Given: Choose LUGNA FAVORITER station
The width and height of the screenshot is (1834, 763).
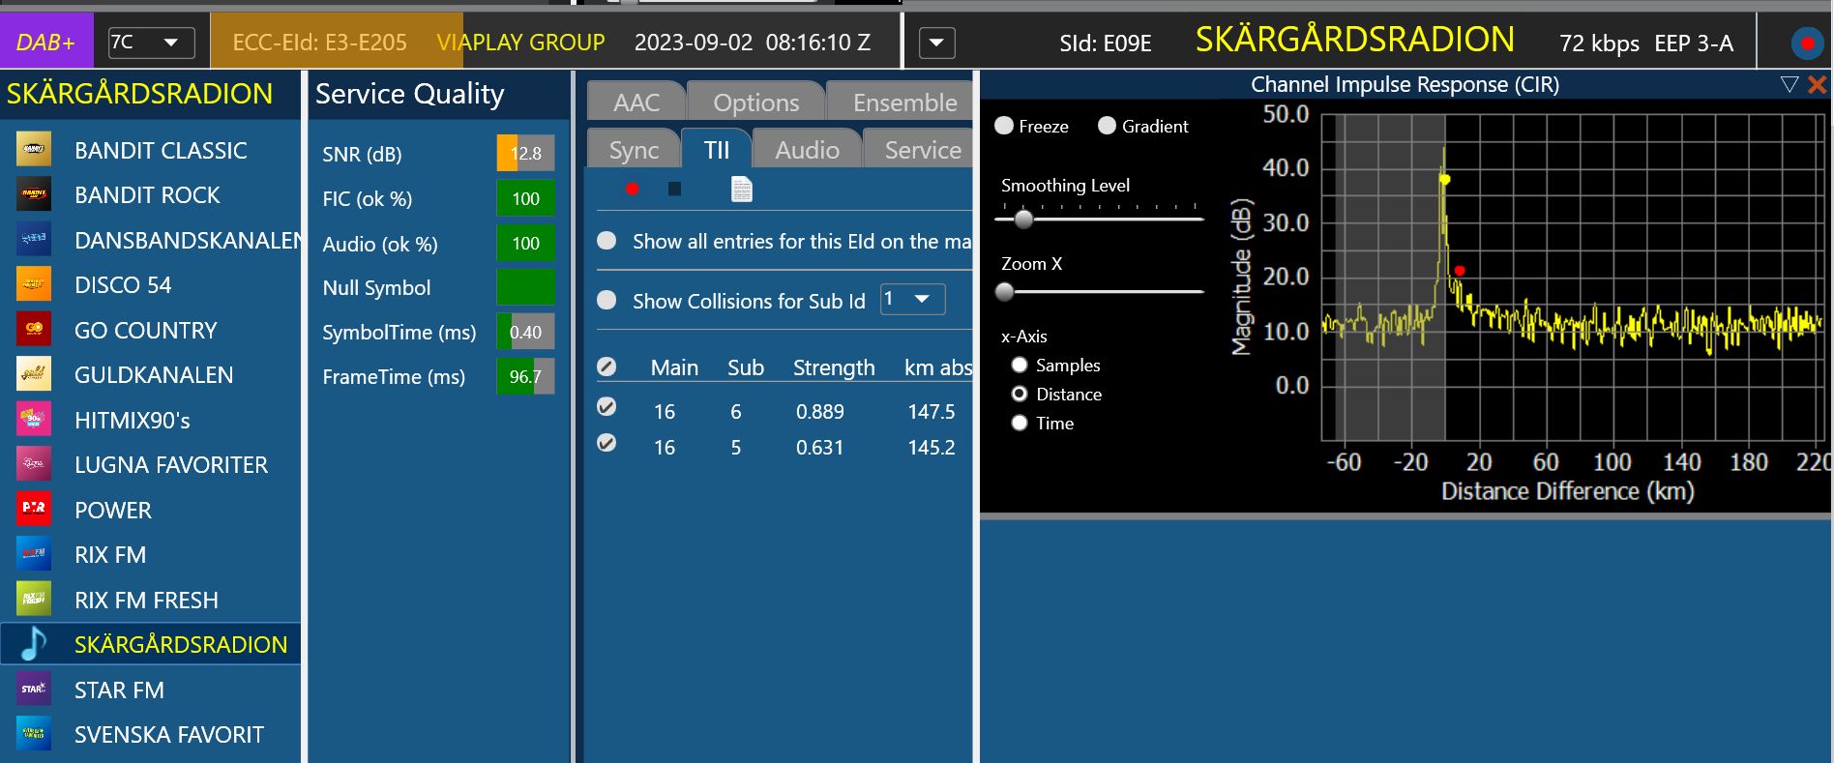Looking at the screenshot, I should 170,465.
